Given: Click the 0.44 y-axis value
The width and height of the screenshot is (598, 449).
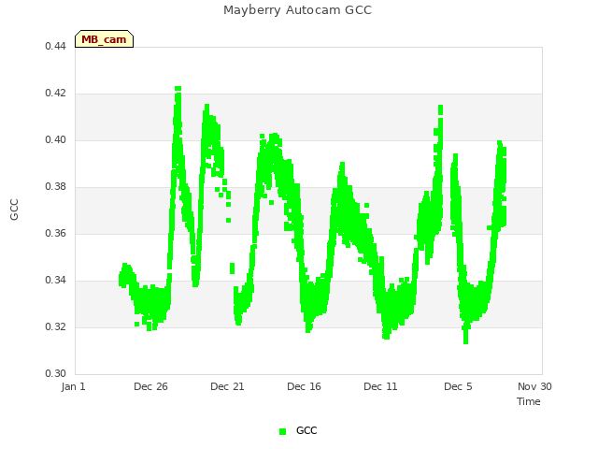Looking at the screenshot, I should (55, 46).
